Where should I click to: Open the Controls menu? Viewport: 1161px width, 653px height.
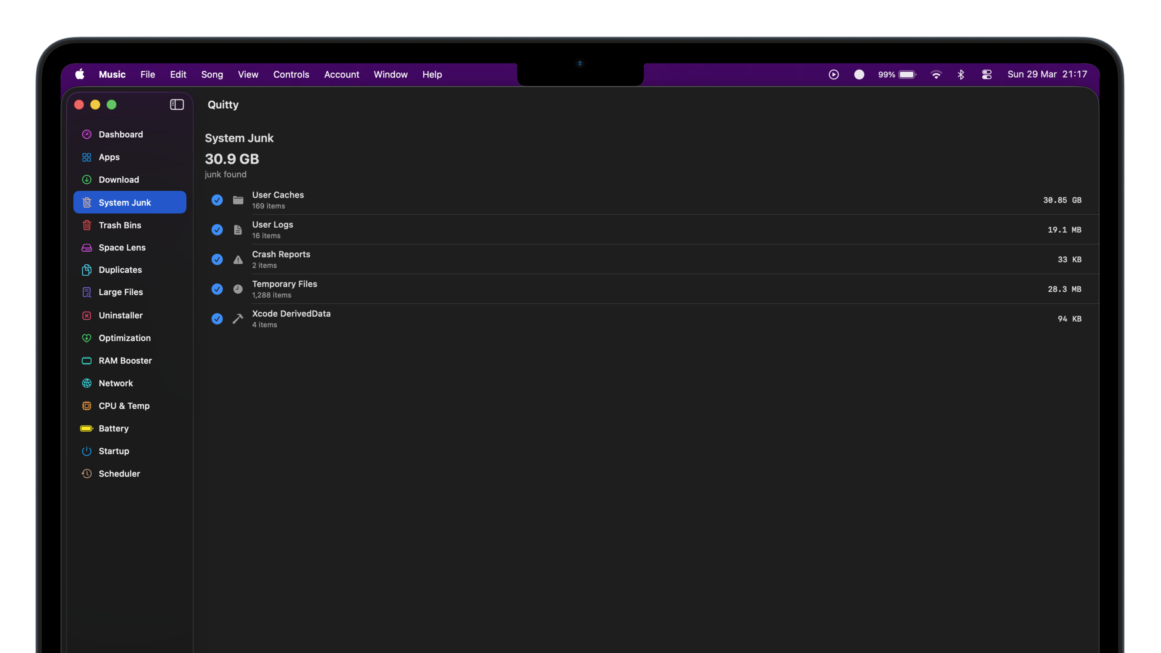click(x=291, y=74)
